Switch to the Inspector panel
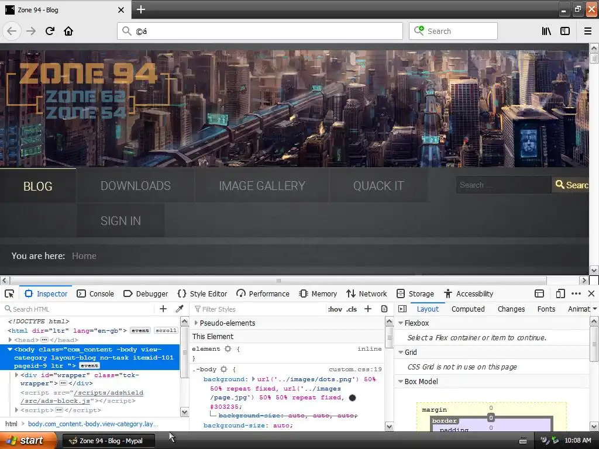Image resolution: width=599 pixels, height=449 pixels. pos(46,293)
